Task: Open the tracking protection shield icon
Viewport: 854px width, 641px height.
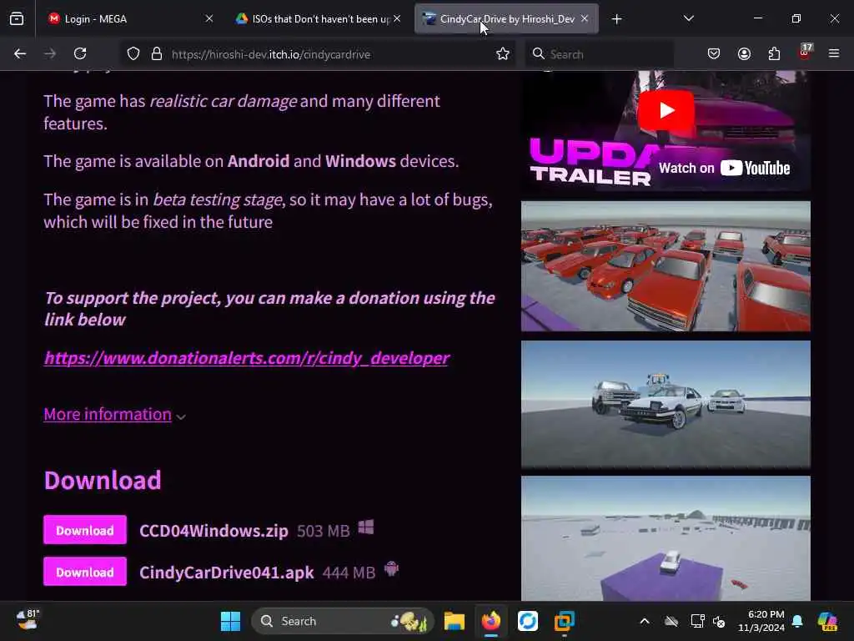Action: tap(133, 53)
